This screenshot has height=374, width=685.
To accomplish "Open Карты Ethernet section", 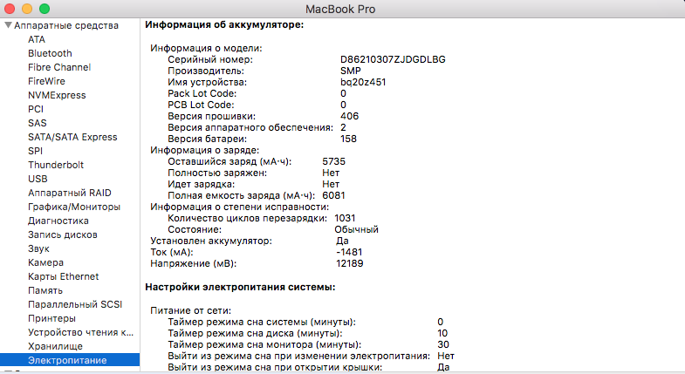I will pos(64,276).
